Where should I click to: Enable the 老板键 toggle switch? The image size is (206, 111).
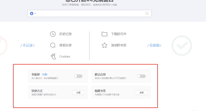click(78, 76)
